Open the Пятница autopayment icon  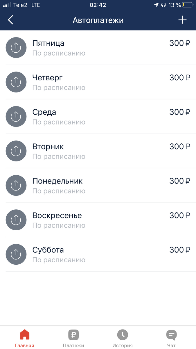[x=16, y=47]
